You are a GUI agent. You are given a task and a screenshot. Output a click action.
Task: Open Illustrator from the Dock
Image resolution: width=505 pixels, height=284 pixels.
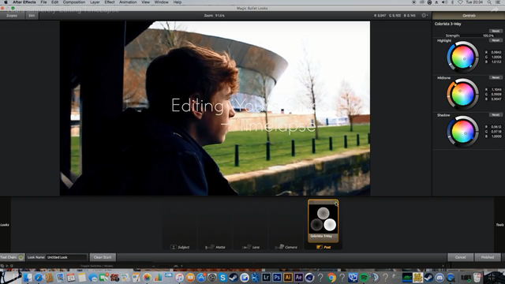coord(288,277)
